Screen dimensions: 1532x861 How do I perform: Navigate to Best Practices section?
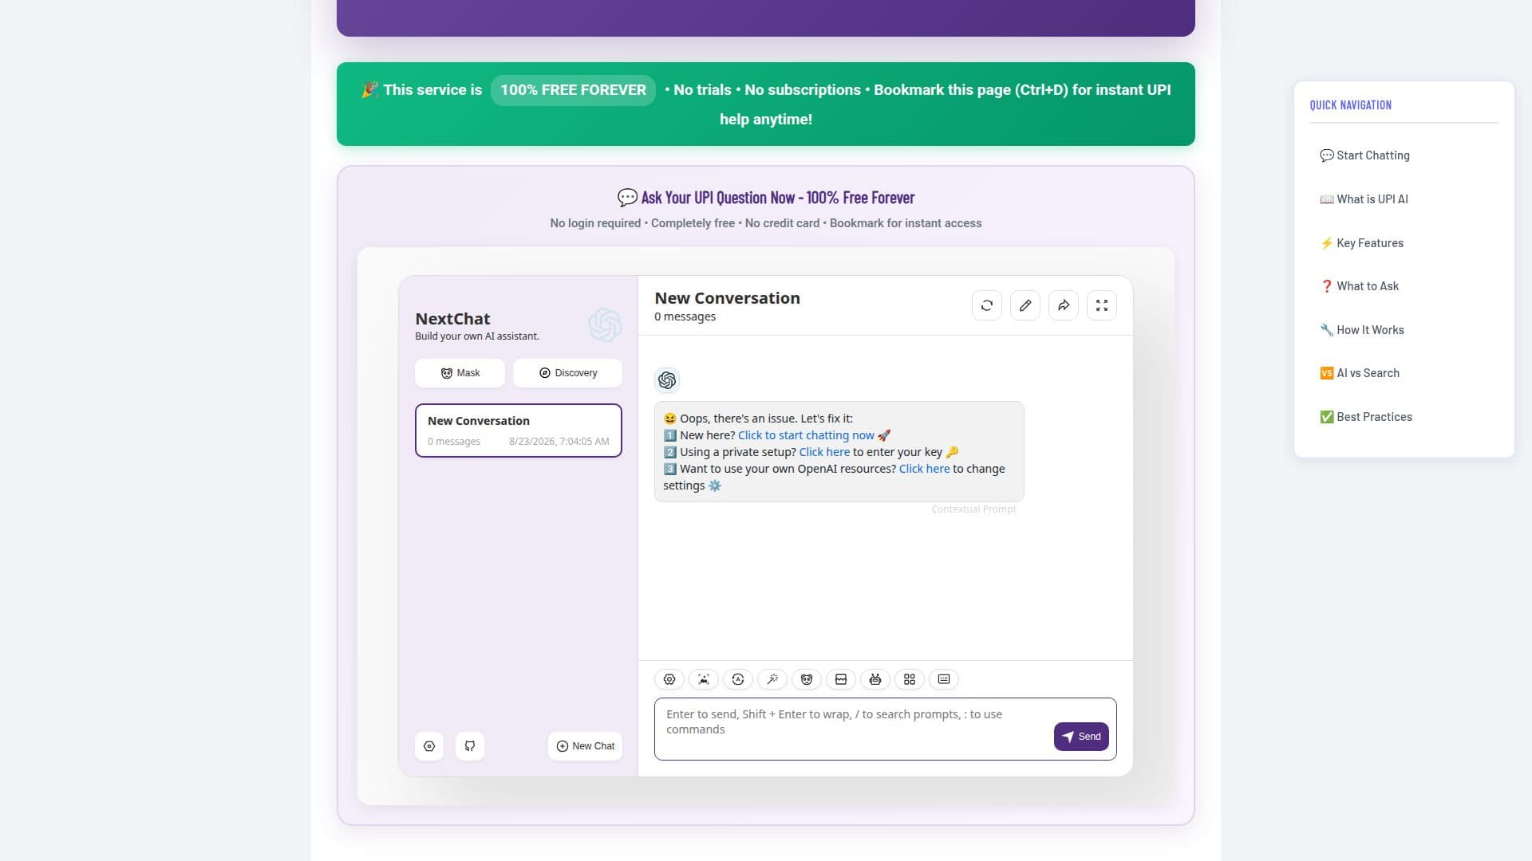coord(1366,417)
